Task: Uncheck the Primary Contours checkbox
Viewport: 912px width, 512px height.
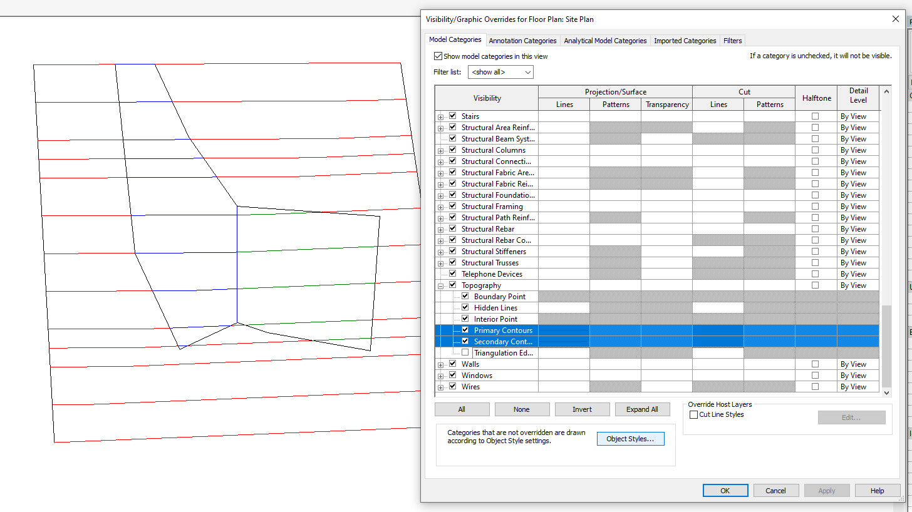Action: 465,330
